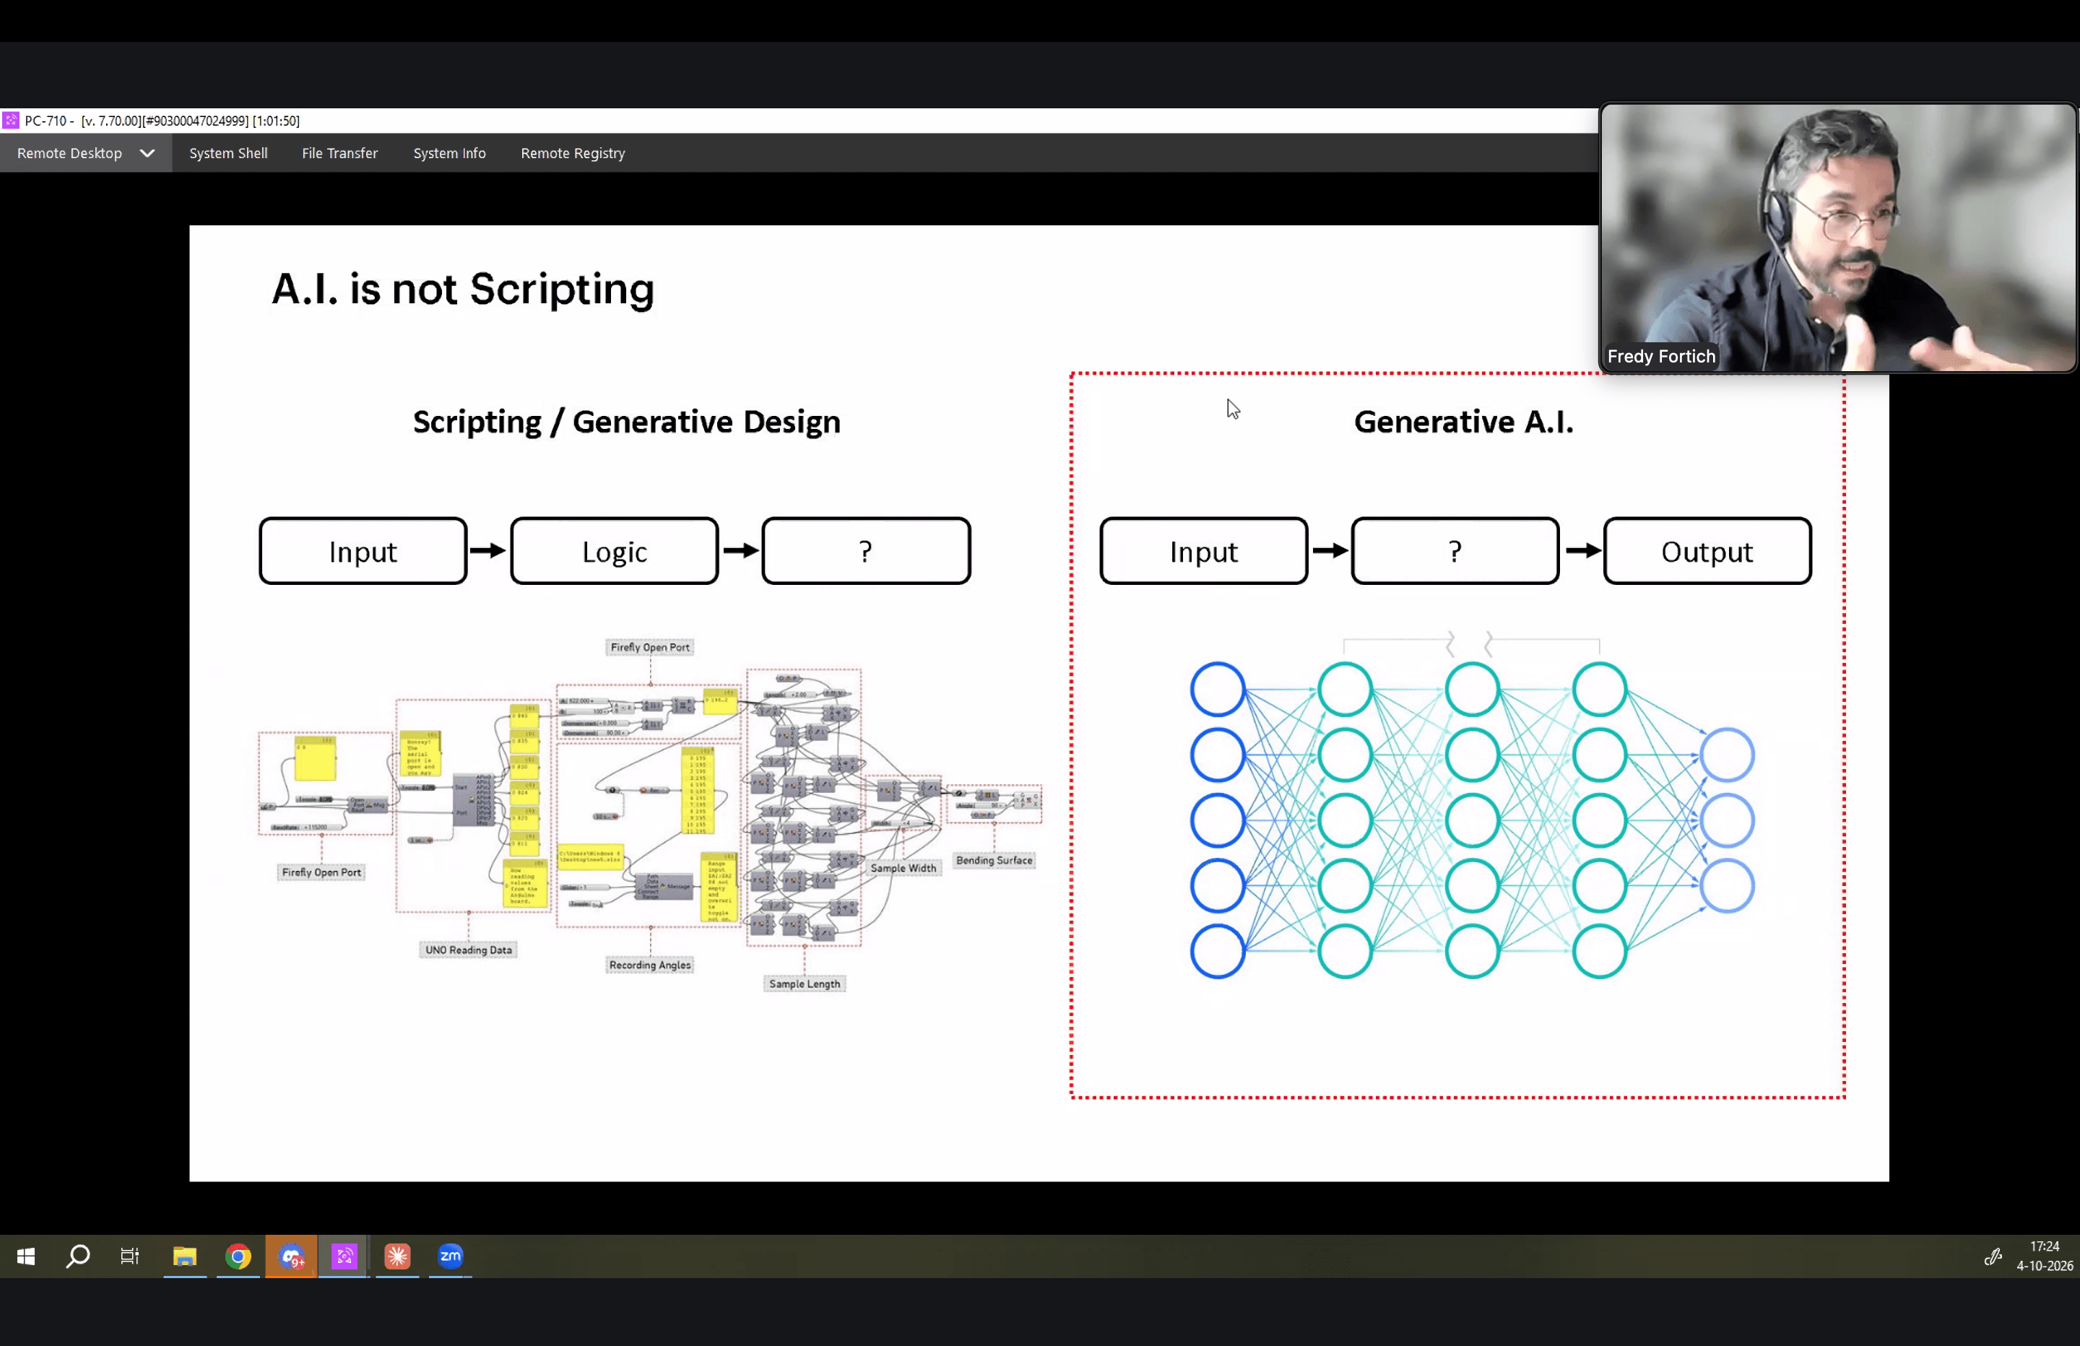
Task: Click the 'Scripting / Generative Design' heading
Action: tap(627, 422)
